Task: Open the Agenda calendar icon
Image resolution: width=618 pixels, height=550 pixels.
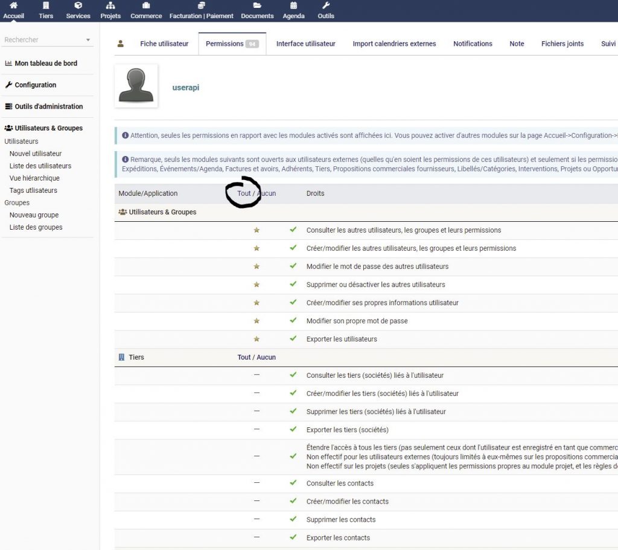Action: [x=293, y=5]
